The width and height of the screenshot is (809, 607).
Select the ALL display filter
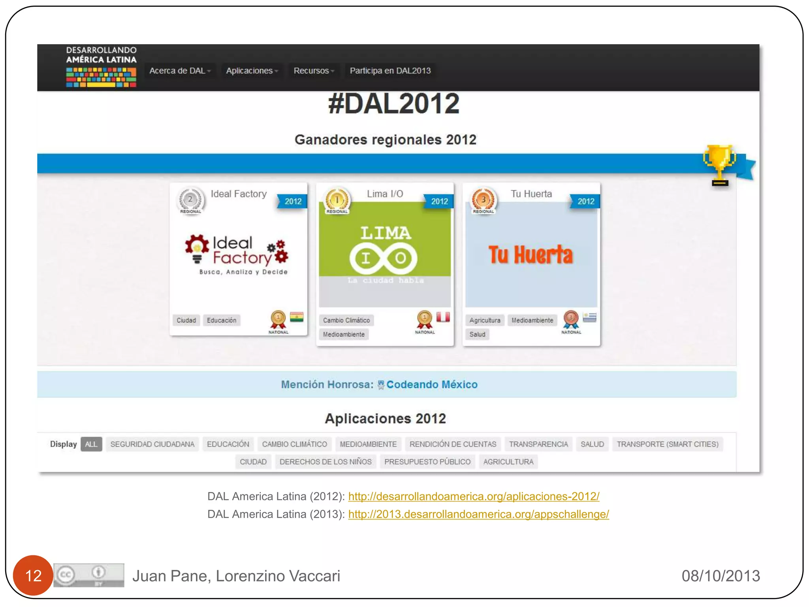click(x=91, y=444)
